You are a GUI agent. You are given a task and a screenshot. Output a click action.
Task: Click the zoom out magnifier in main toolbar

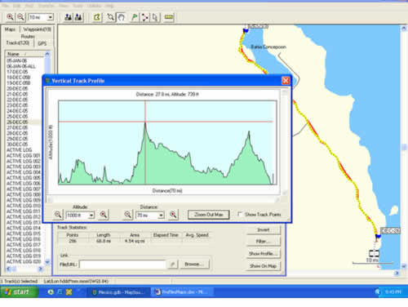click(x=21, y=17)
